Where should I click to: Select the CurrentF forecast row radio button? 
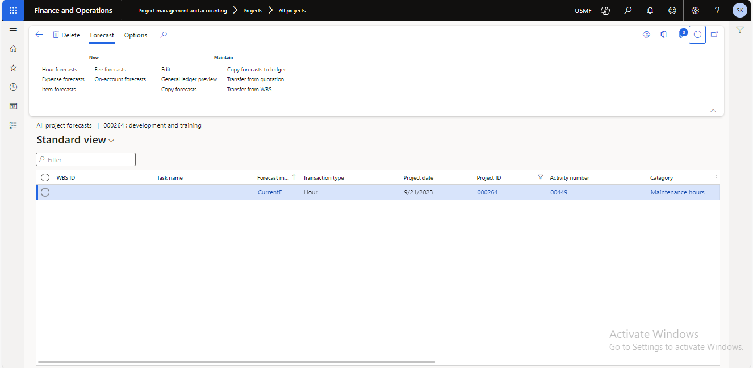coord(45,192)
